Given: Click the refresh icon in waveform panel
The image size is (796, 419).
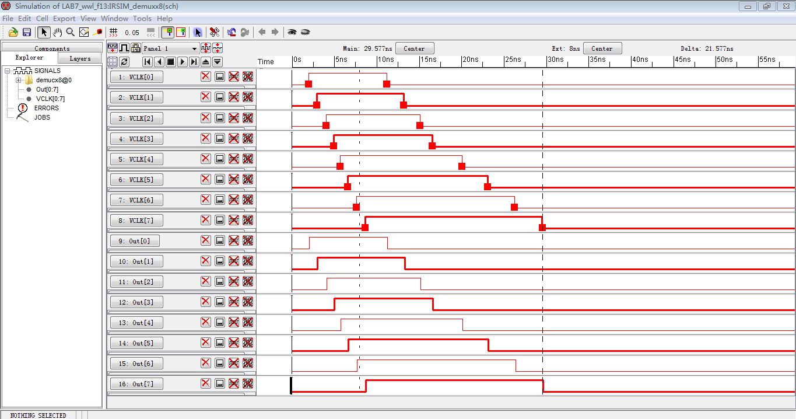Looking at the screenshot, I should pos(124,61).
